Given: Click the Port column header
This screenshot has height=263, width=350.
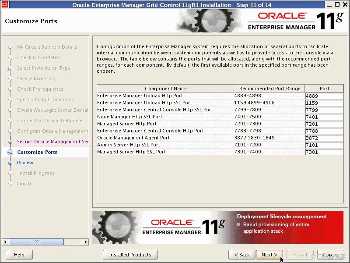Looking at the screenshot, I should (x=324, y=89).
